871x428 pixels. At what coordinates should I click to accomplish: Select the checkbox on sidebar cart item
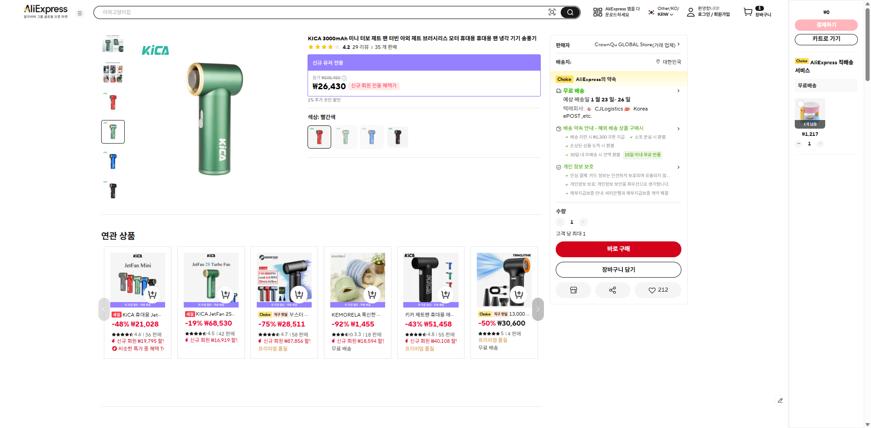(801, 104)
